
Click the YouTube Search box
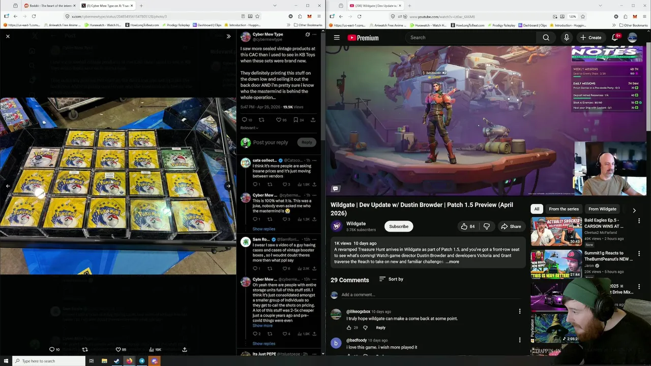coord(470,38)
